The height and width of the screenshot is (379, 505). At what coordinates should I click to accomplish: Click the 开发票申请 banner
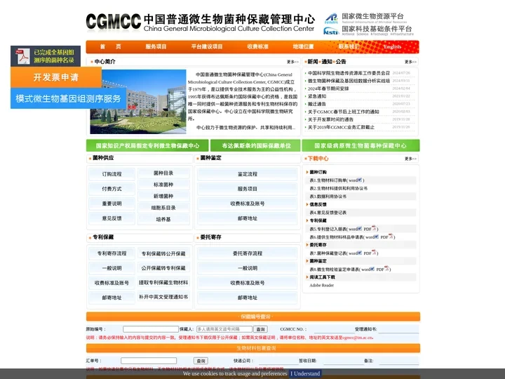pyautogui.click(x=56, y=77)
